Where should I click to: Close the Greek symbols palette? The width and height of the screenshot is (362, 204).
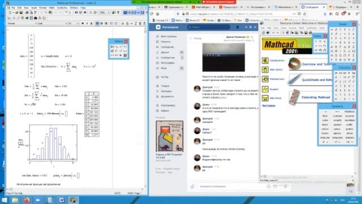(354, 24)
